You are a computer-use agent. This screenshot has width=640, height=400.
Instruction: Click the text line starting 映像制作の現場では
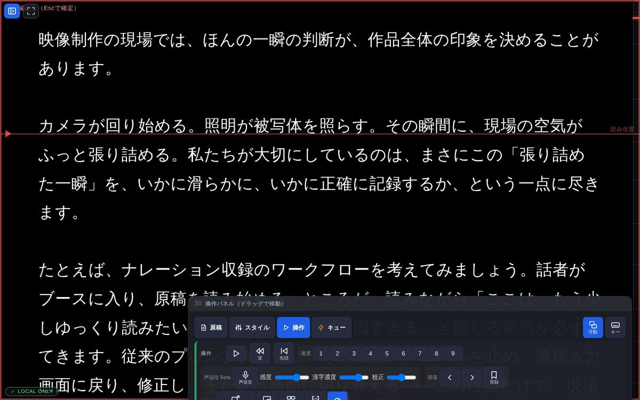319,40
